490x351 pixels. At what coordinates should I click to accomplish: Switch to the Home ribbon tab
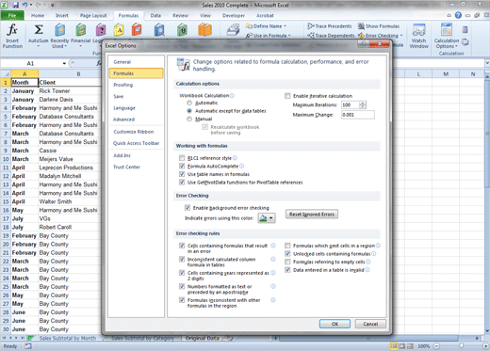click(x=38, y=15)
